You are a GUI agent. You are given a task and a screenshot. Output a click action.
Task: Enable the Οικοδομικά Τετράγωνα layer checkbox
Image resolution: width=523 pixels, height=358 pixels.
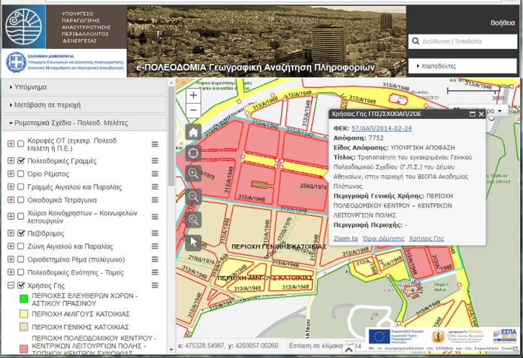click(x=21, y=200)
